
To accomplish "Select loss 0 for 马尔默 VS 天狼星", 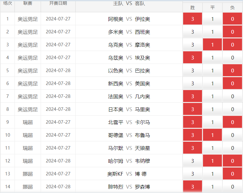I will point(232,148).
